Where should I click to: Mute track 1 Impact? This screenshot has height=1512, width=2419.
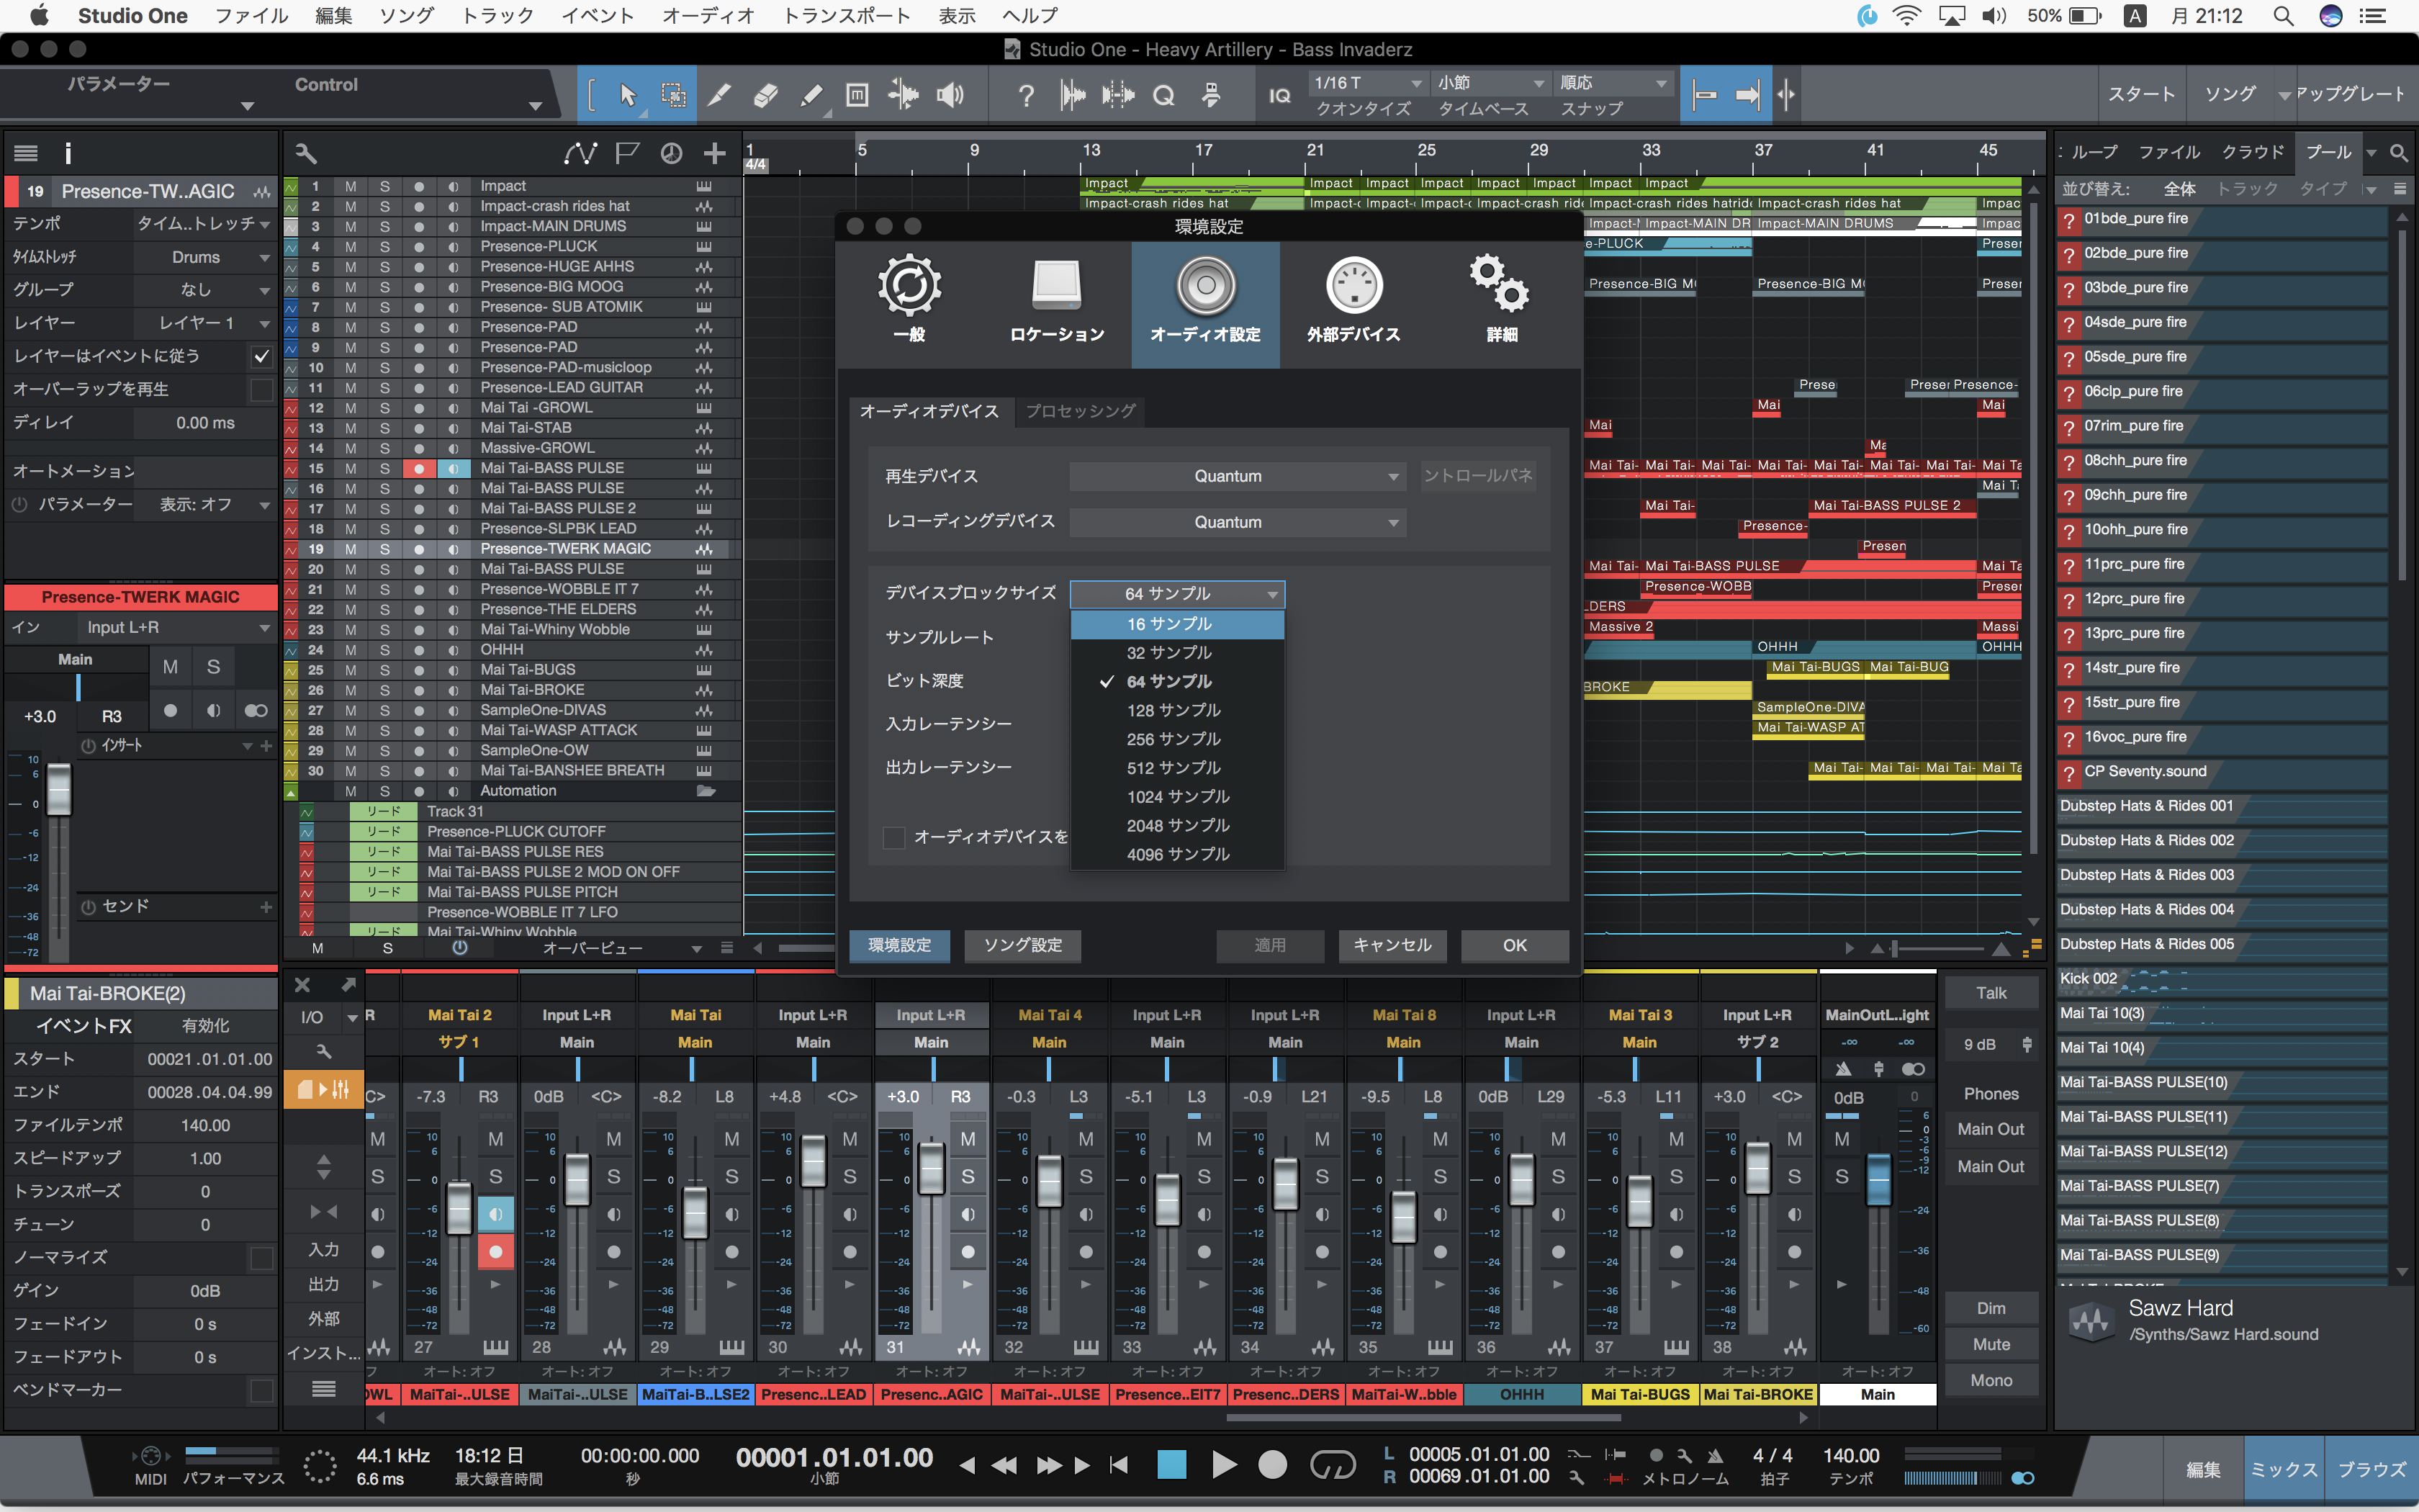point(351,186)
